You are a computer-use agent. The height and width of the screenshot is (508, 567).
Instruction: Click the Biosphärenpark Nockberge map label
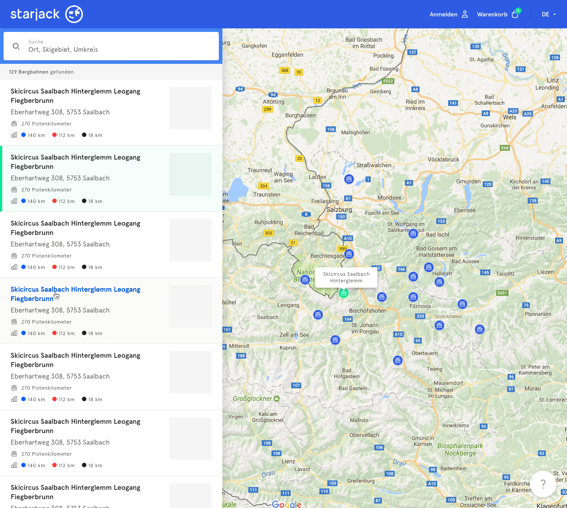pyautogui.click(x=460, y=449)
